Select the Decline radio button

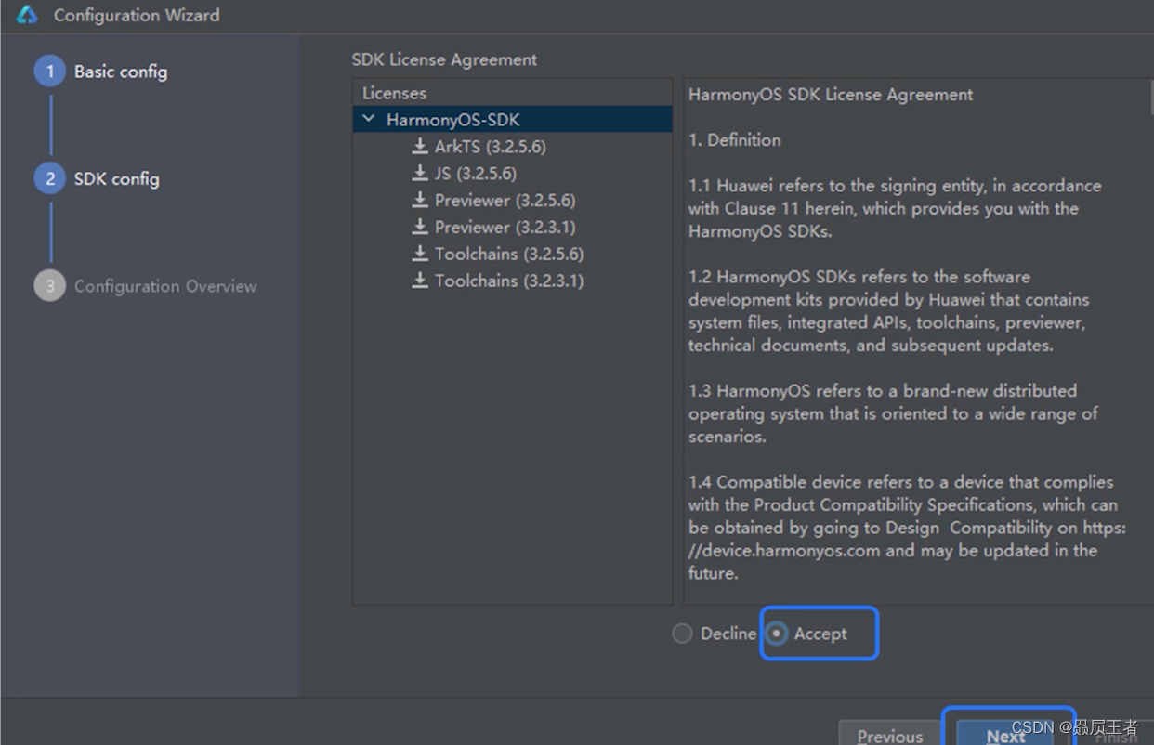click(x=682, y=634)
